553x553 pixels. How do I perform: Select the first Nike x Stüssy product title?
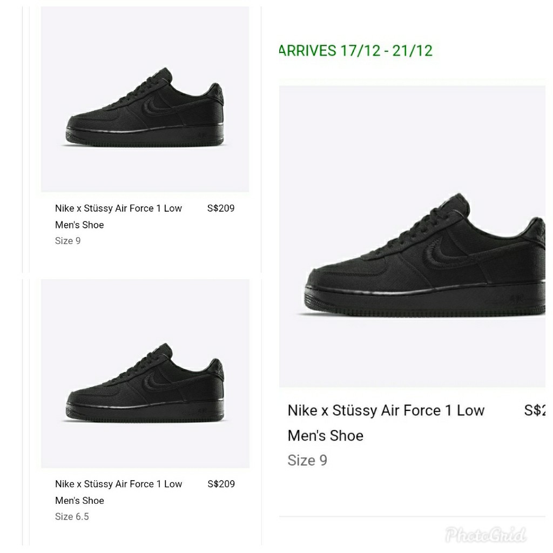118,208
